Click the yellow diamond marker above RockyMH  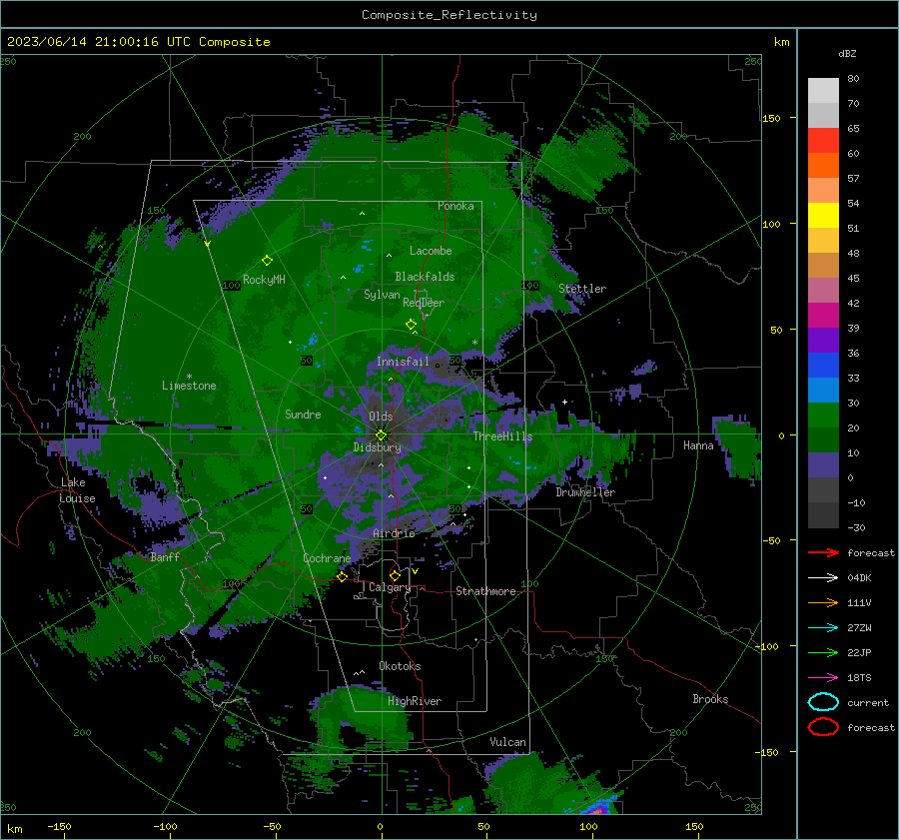[x=267, y=261]
